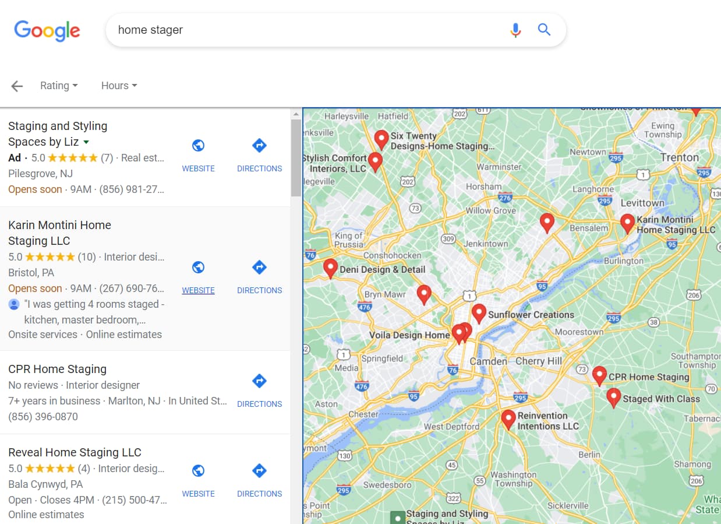Go back using the left arrow
Viewport: 721px width, 524px height.
(17, 86)
